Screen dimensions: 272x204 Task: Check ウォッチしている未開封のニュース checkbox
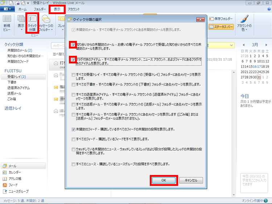73,149
